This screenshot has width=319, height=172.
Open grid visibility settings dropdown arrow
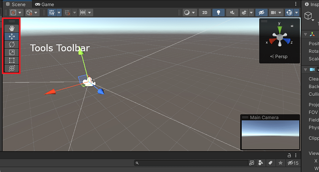tap(59, 13)
